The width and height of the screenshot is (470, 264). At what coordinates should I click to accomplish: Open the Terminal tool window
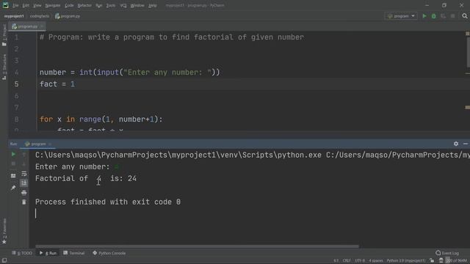[x=73, y=253]
